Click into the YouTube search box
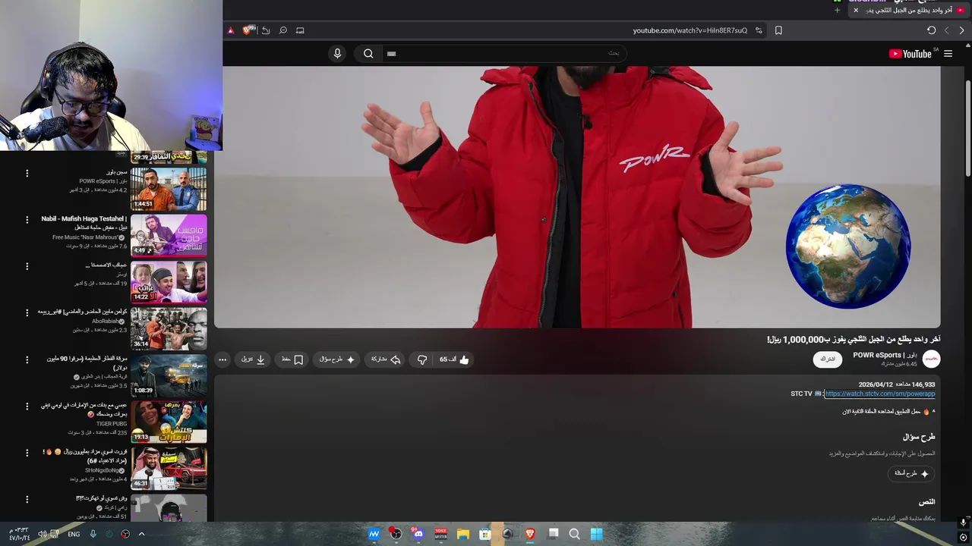The width and height of the screenshot is (972, 546). [x=505, y=53]
